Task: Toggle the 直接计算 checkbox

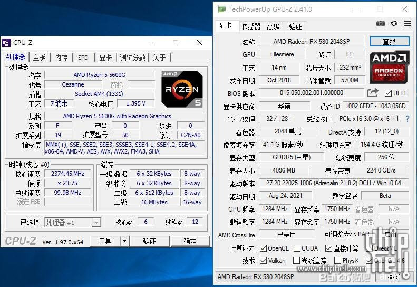Action: [329, 248]
